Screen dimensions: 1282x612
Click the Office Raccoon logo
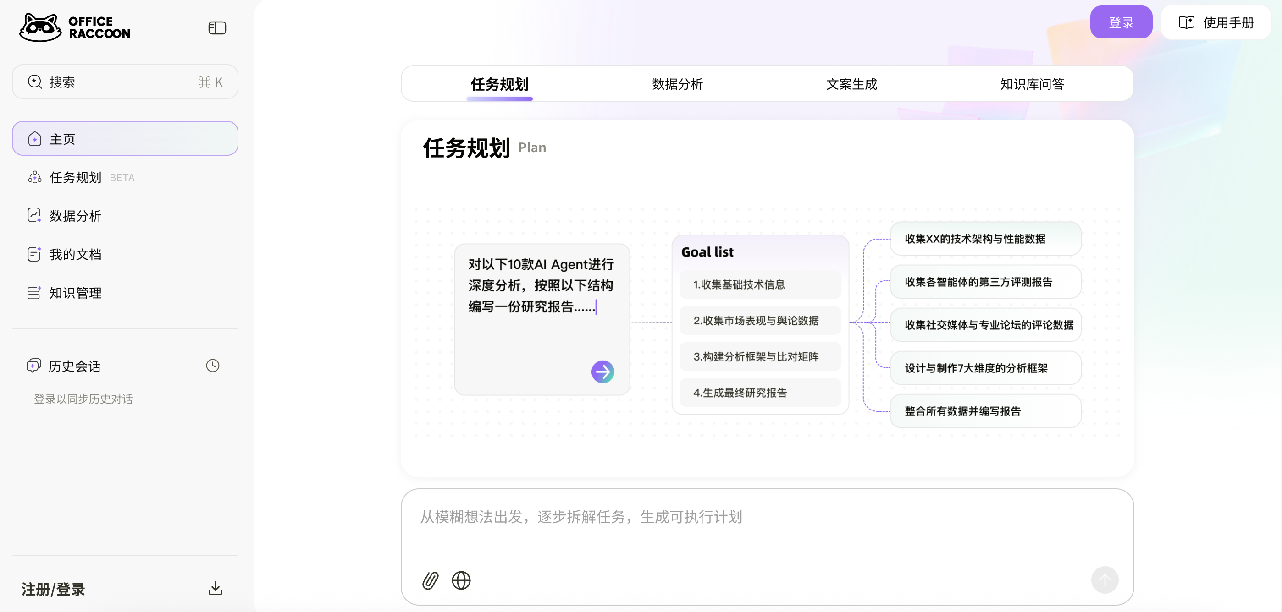coord(75,27)
